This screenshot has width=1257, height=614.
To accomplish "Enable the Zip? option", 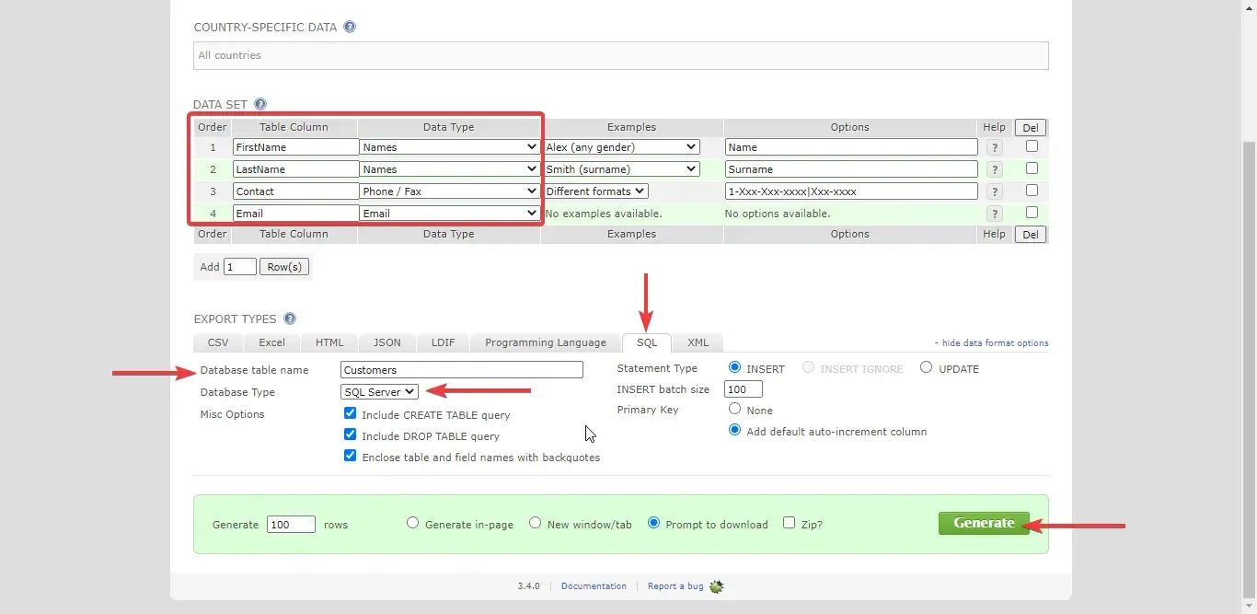I will point(790,522).
